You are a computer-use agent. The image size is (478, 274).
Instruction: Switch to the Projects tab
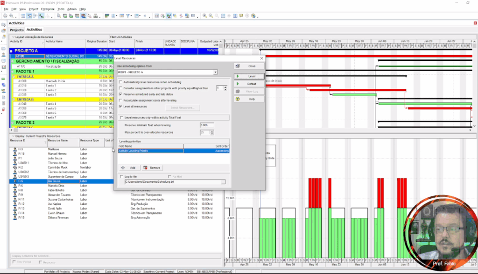click(x=17, y=30)
